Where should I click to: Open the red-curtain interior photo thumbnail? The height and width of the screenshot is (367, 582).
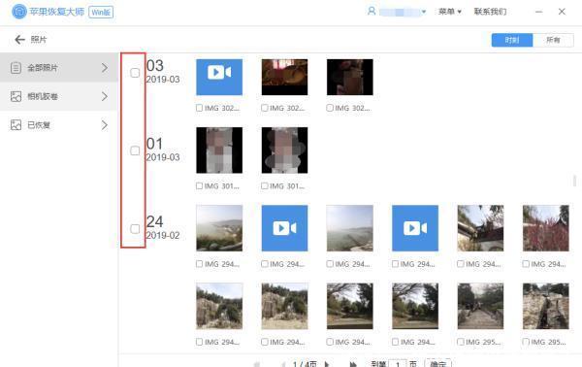tap(284, 77)
